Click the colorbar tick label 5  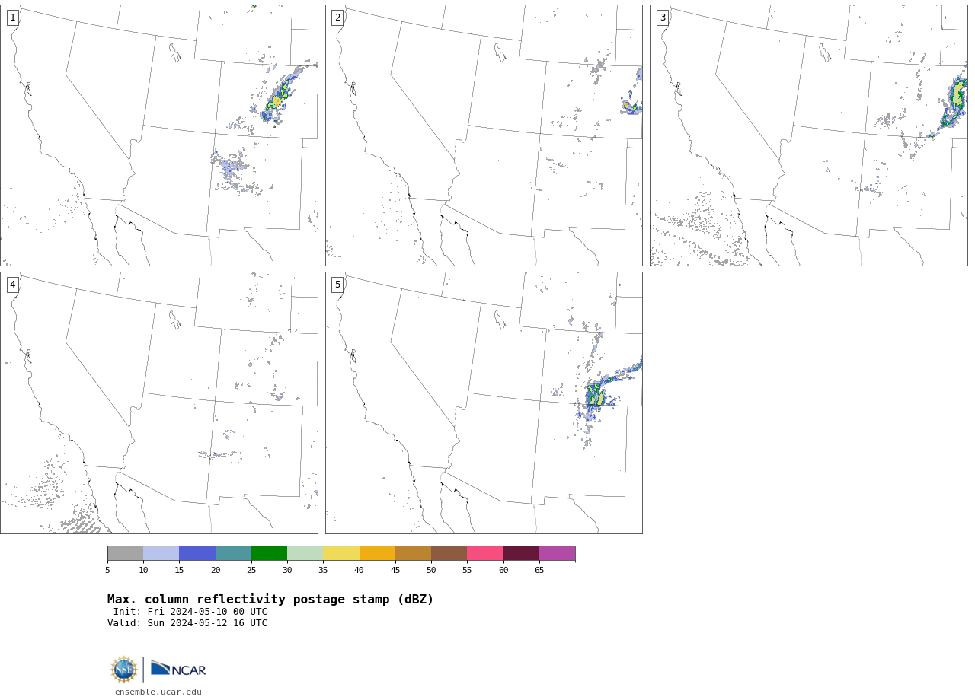[x=107, y=570]
